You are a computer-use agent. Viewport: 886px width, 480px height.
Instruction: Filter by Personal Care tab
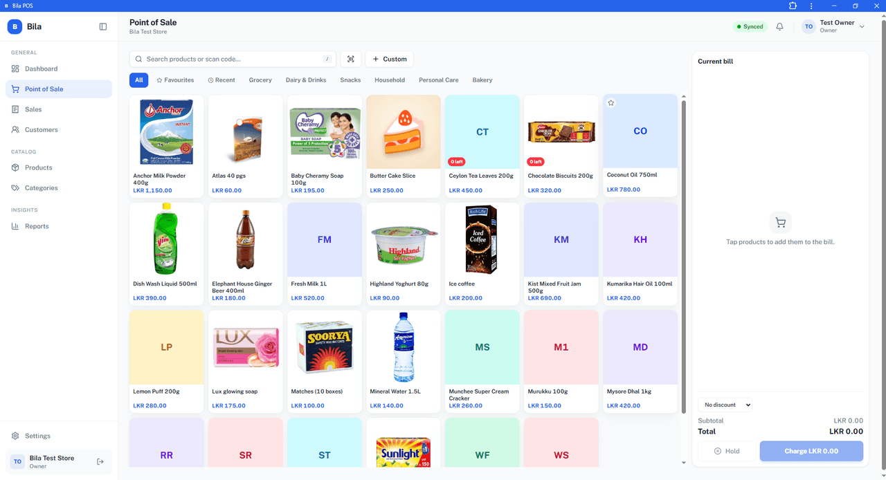(439, 80)
